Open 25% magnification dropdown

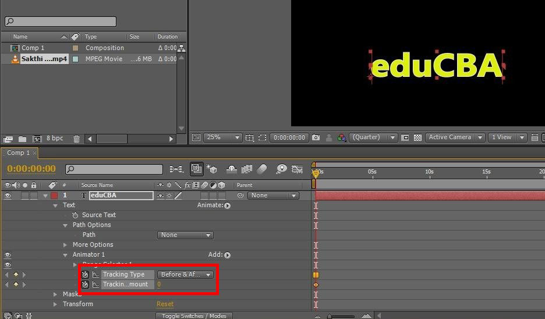click(222, 137)
